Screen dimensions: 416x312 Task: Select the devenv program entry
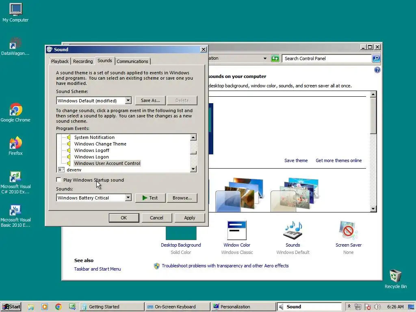(74, 170)
